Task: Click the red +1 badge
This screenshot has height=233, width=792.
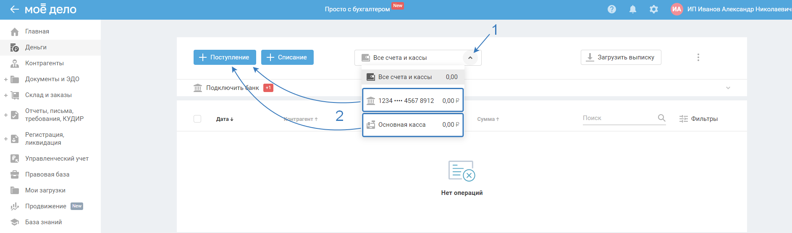Action: 268,88
